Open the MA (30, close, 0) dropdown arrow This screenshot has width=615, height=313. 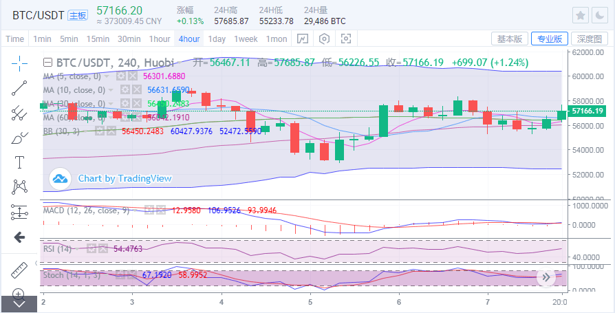click(111, 104)
